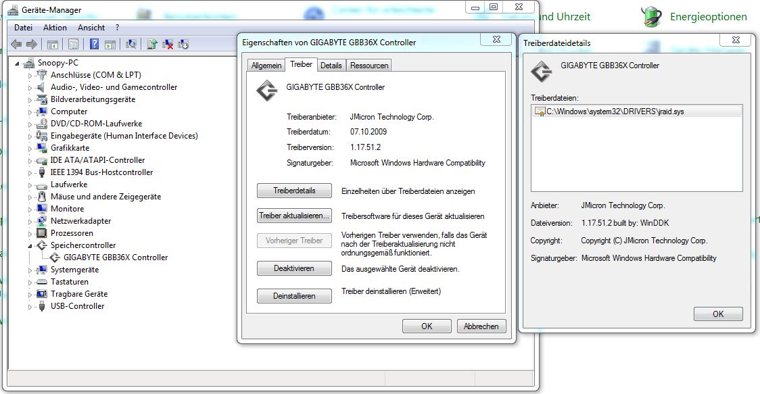Update driver software toolbar icon
760x394 pixels.
point(152,45)
